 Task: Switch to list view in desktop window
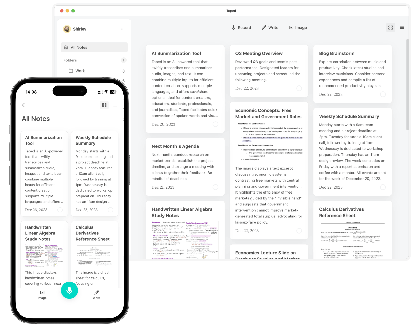point(402,27)
